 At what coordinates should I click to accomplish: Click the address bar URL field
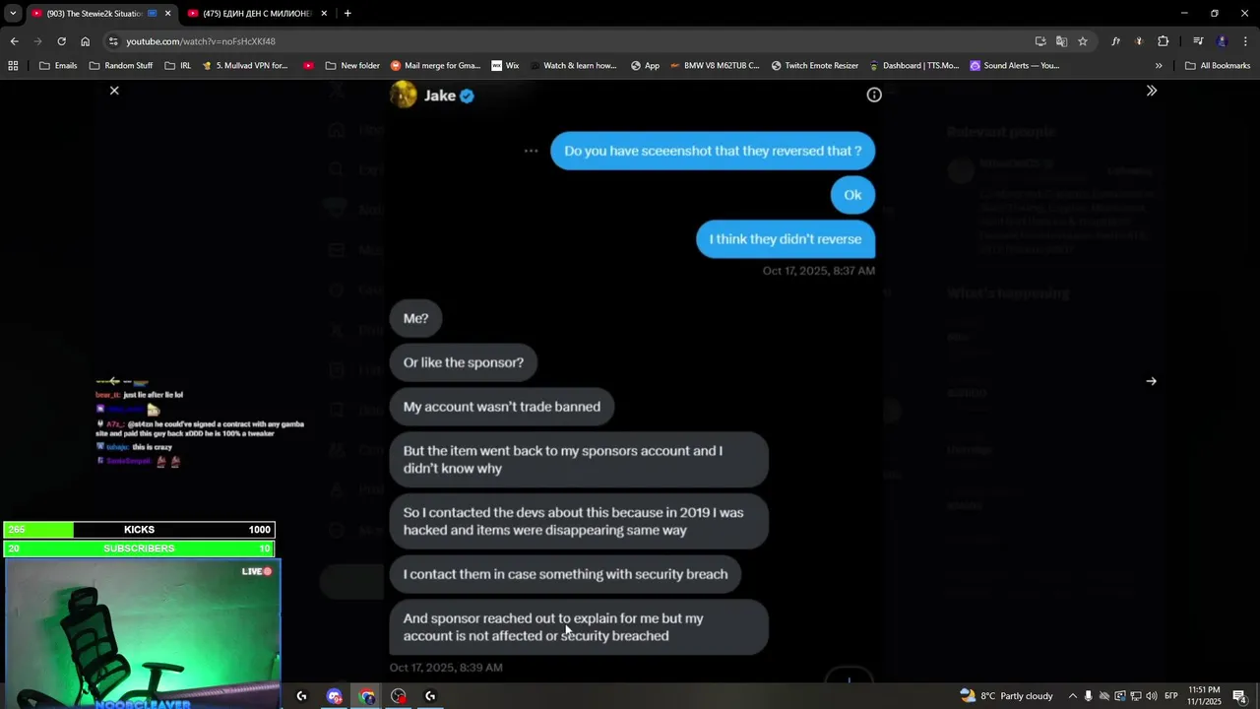click(571, 41)
